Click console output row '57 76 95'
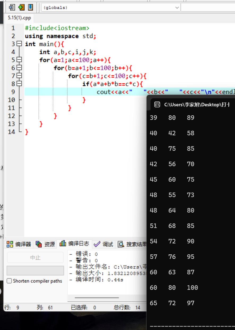Image resolution: width=235 pixels, height=330 pixels. (x=172, y=257)
